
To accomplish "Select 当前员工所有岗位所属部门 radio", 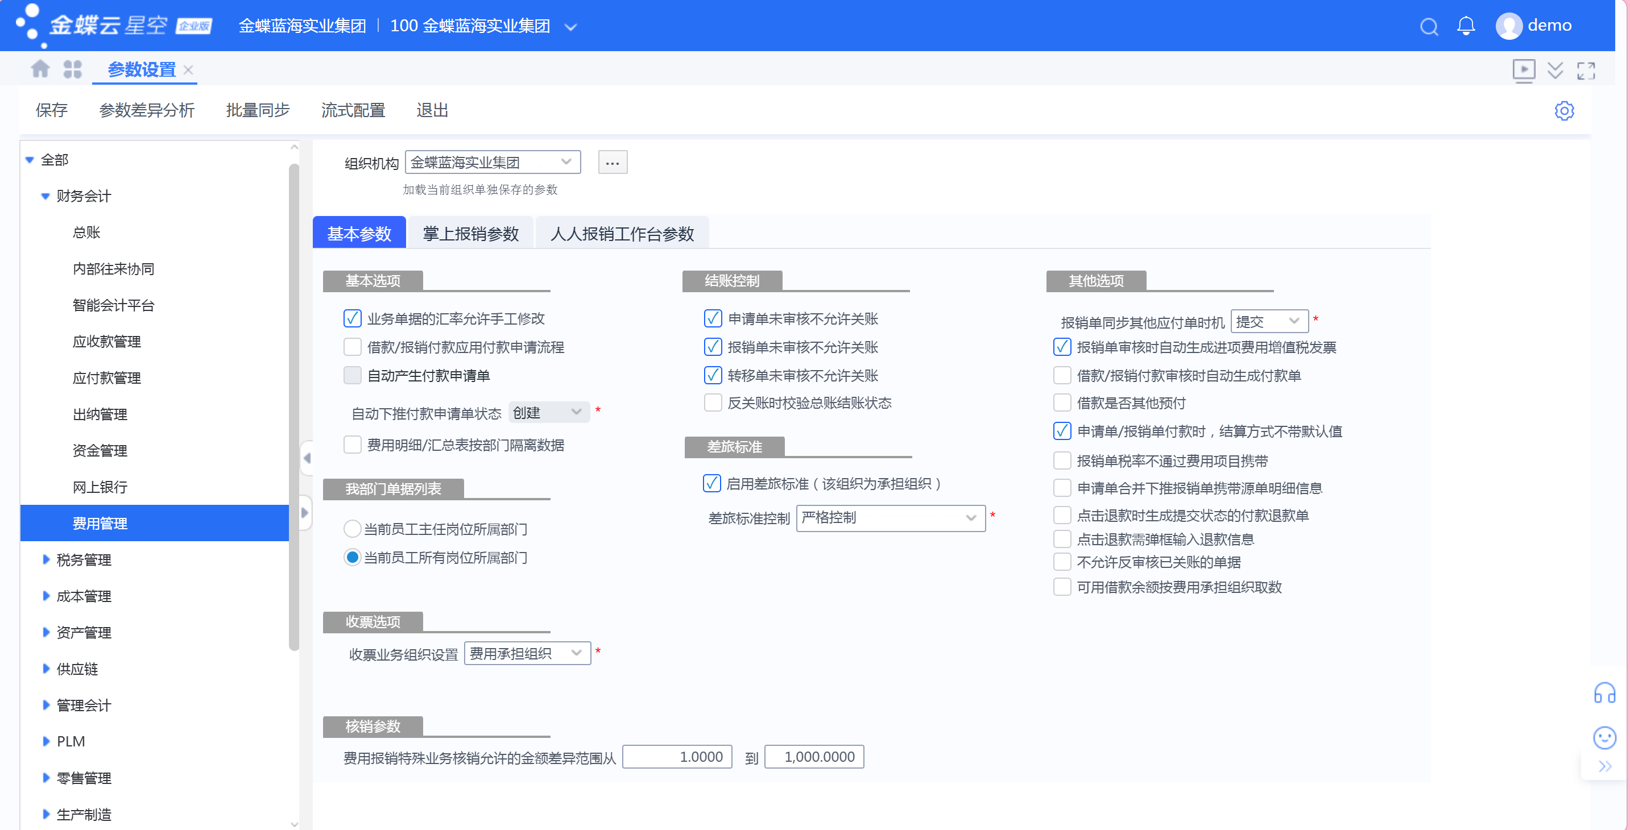I will 352,557.
